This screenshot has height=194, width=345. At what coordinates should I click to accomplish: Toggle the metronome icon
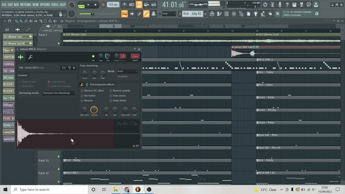point(124,5)
